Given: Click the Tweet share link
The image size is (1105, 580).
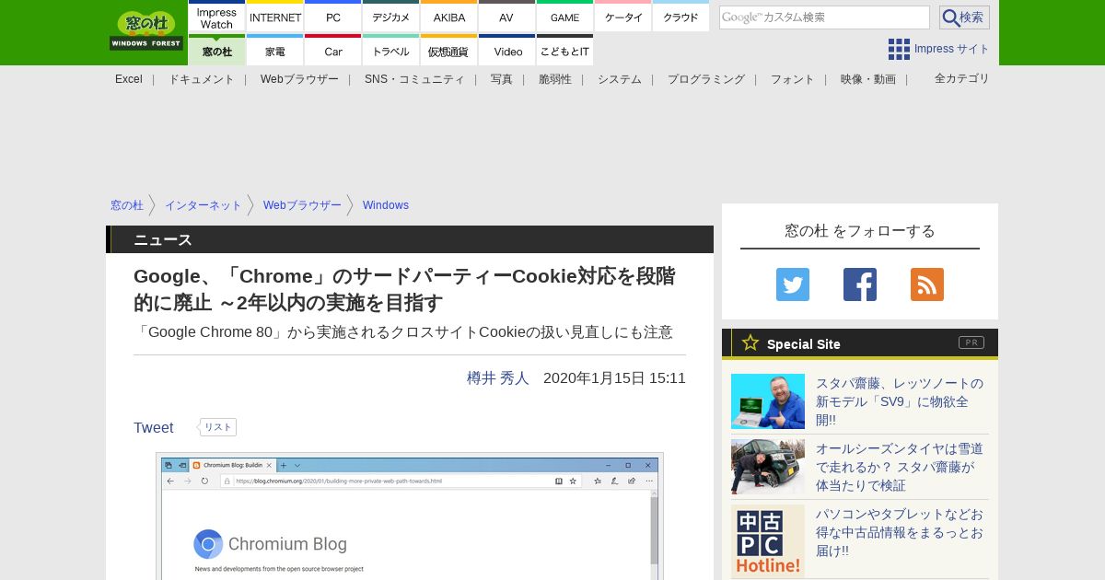Looking at the screenshot, I should point(154,428).
